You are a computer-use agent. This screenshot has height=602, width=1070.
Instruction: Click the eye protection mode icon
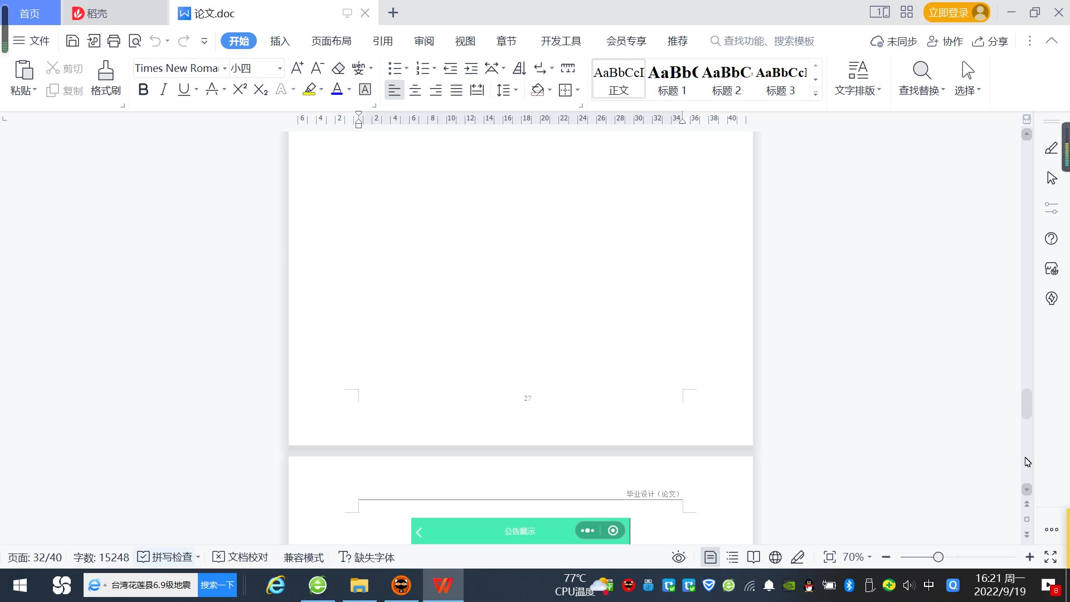point(678,557)
